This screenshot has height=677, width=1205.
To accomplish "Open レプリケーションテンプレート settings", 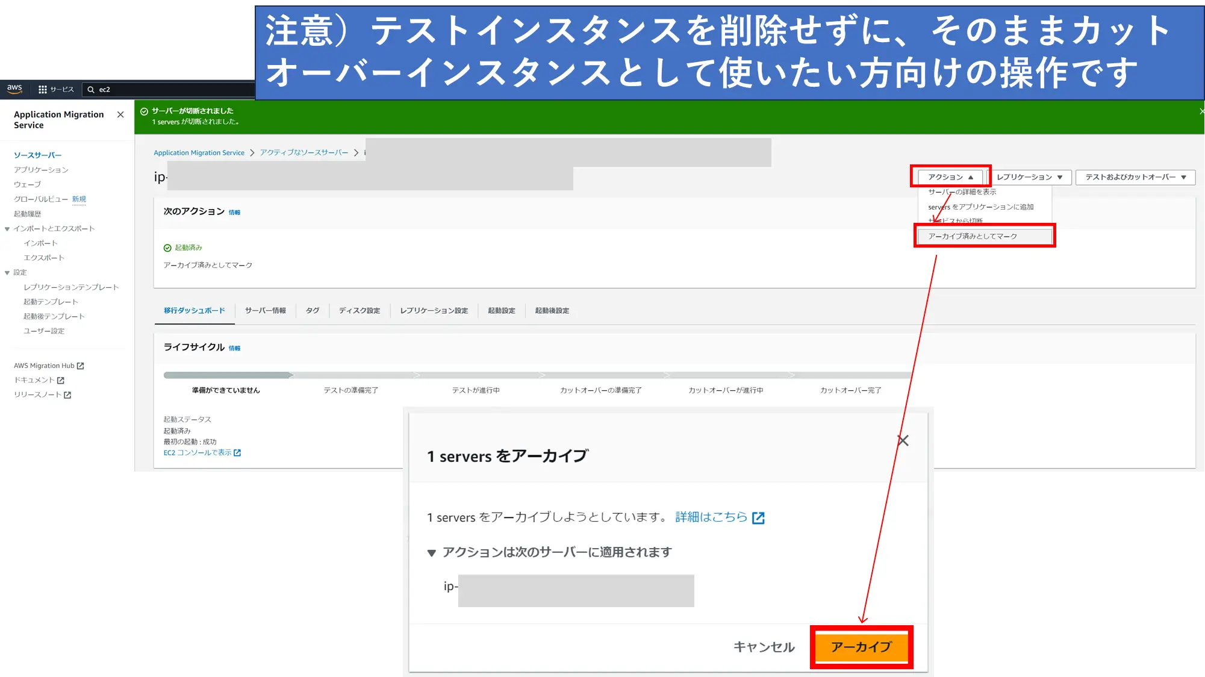I will 71,287.
